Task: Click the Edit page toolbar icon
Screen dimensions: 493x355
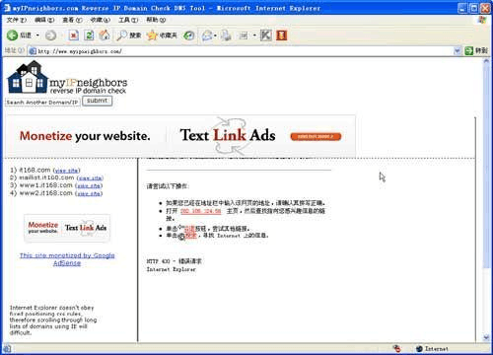Action: tap(244, 35)
